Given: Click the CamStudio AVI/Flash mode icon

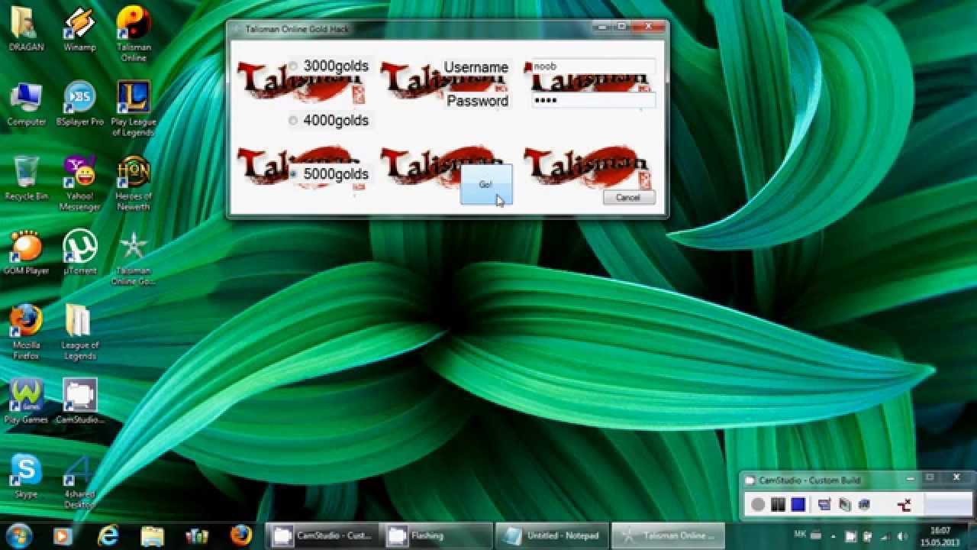Looking at the screenshot, I should pos(864,504).
